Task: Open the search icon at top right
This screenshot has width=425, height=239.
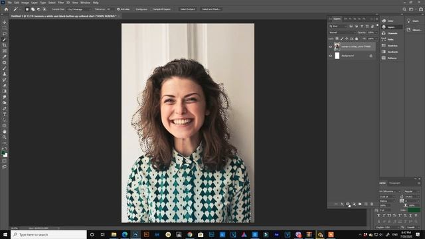Action: coord(404,9)
